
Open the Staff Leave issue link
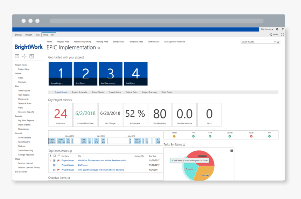click(83, 165)
